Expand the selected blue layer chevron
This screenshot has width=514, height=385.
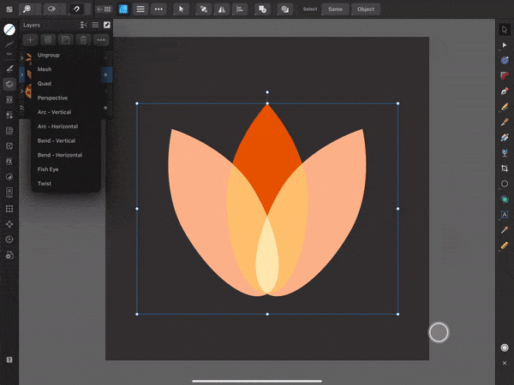[21, 75]
